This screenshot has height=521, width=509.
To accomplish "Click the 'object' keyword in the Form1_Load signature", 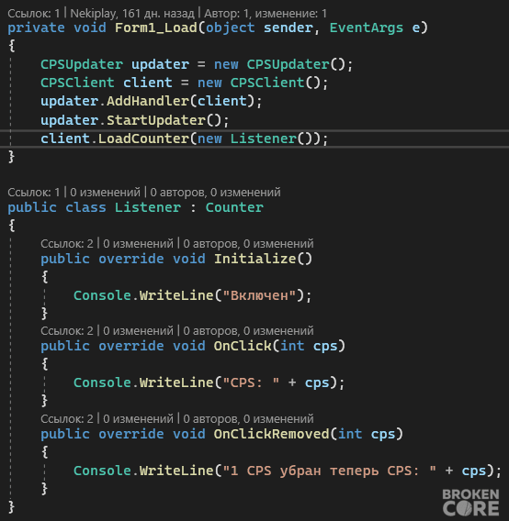I will click(231, 28).
